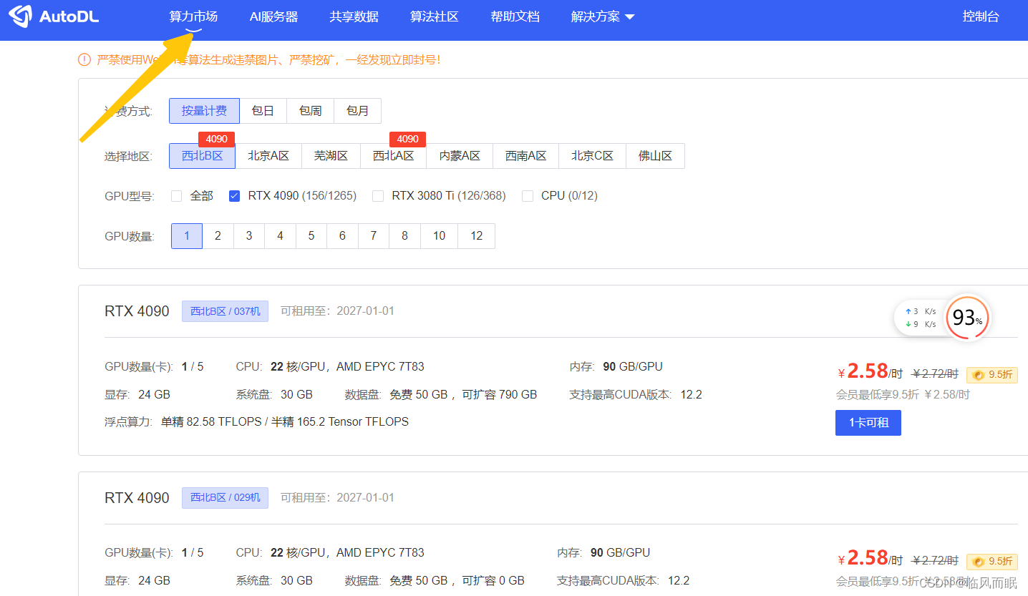Viewport: 1028px width, 596px height.
Task: Set GPU数量 to 12
Action: (476, 236)
